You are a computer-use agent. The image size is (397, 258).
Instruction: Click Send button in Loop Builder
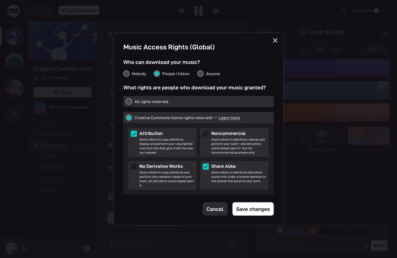[x=379, y=246]
